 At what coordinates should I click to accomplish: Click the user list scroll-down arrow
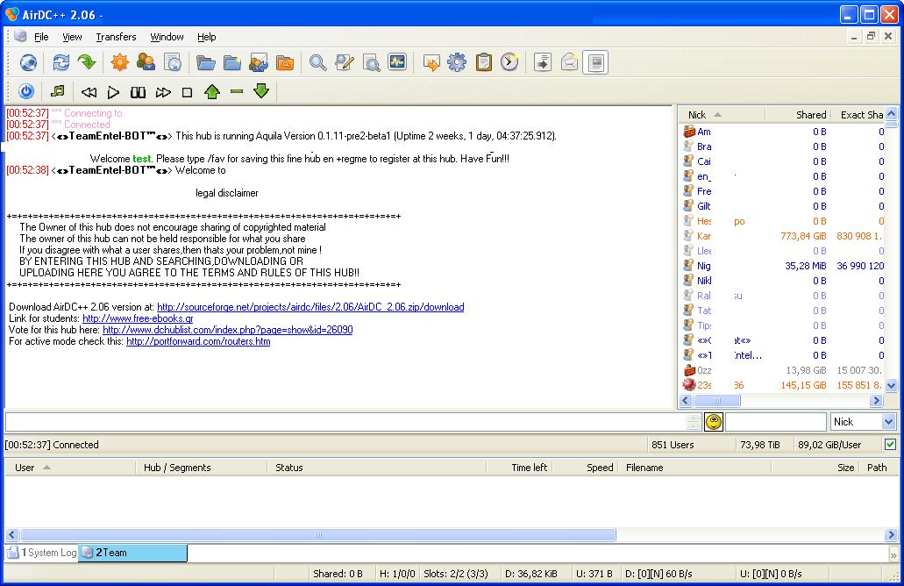pyautogui.click(x=892, y=385)
